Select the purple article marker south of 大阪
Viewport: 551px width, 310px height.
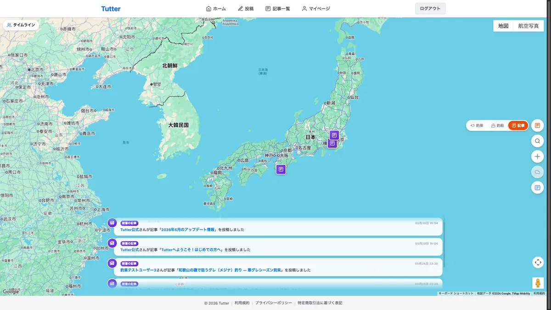281,169
